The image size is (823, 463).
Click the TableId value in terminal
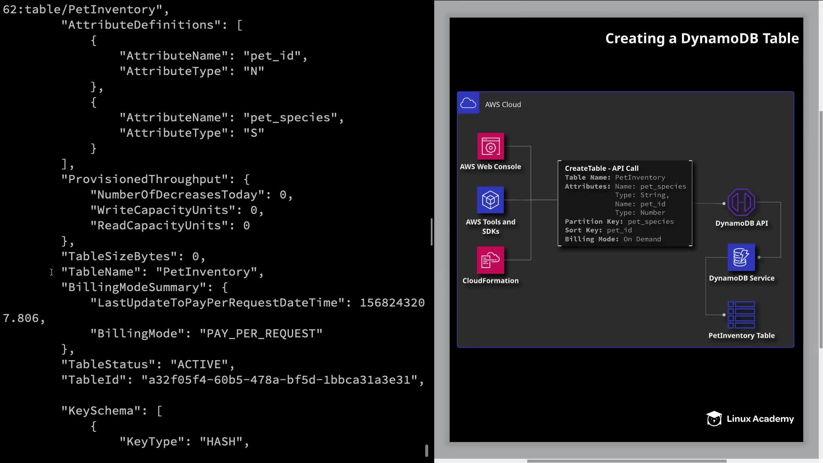pos(279,380)
